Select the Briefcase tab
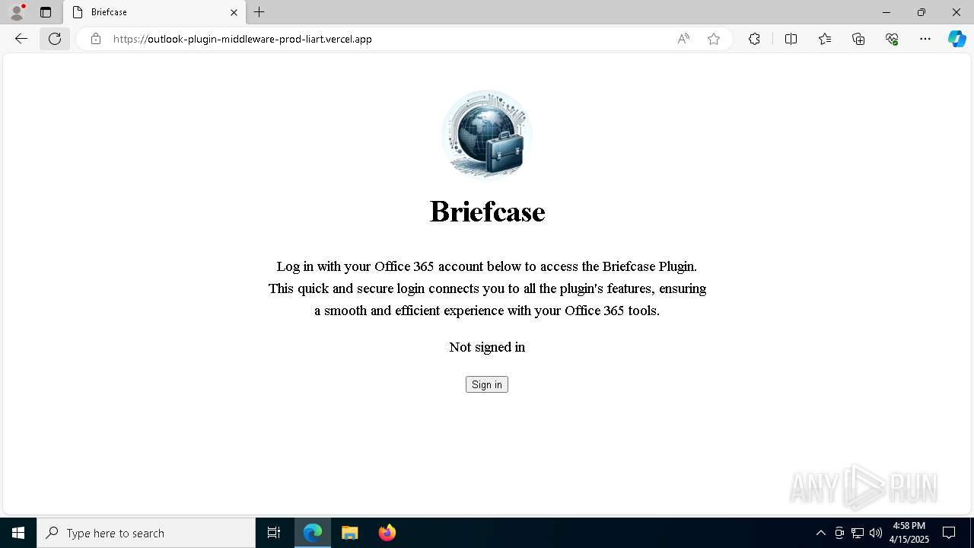Screen dimensions: 974x548 [x=155, y=12]
